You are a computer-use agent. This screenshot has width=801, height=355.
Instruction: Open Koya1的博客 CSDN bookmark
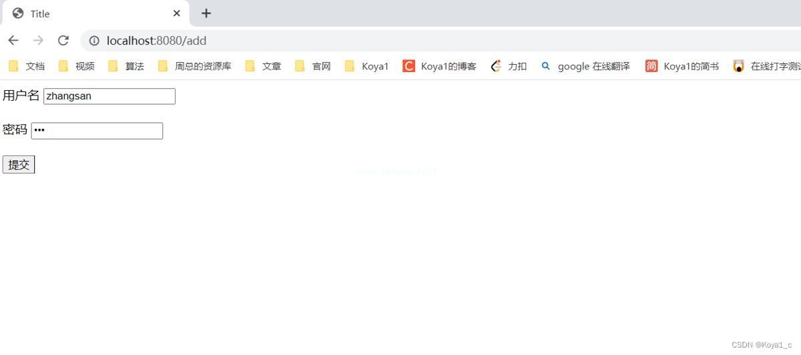(x=439, y=66)
